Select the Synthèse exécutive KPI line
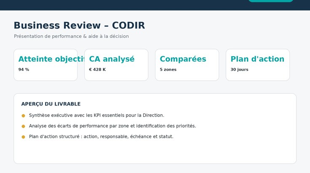Viewport: 310px width, 173px height. [x=96, y=115]
